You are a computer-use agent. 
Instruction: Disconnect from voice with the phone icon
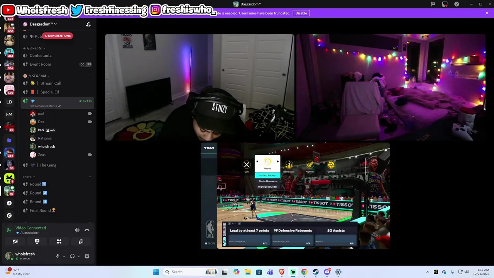click(87, 230)
